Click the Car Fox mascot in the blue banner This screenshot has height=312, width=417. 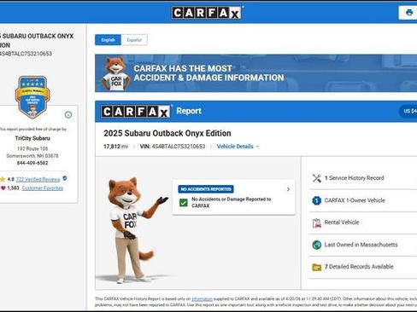point(115,73)
